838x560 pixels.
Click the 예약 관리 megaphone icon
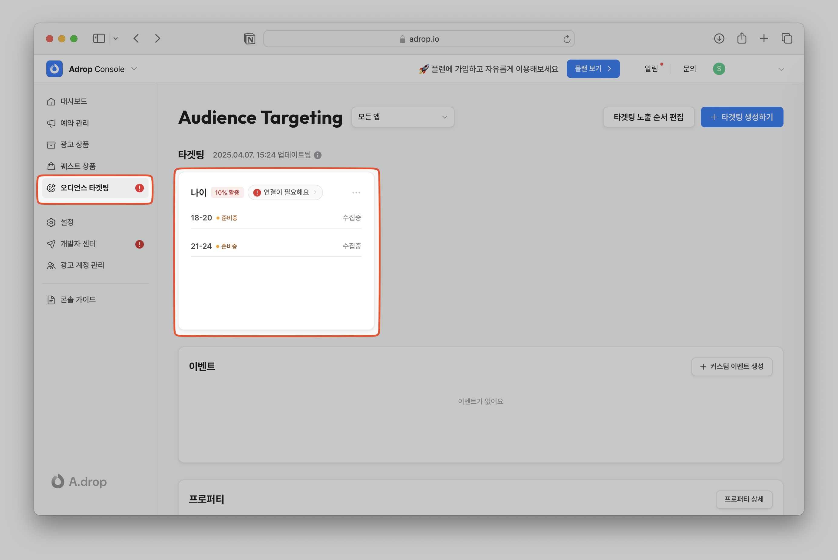coord(51,123)
